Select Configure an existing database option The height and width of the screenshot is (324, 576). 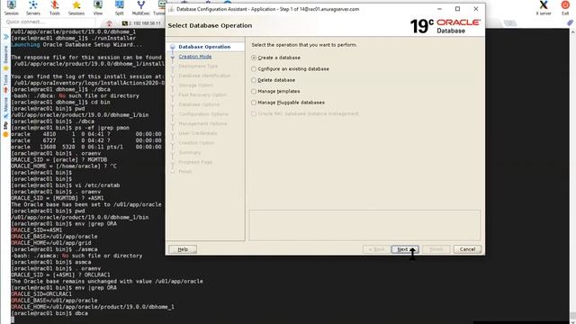[x=254, y=69]
